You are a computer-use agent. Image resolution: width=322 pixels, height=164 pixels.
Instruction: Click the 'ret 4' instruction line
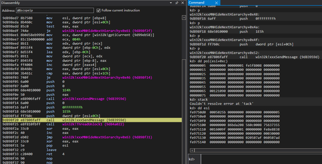92,154
